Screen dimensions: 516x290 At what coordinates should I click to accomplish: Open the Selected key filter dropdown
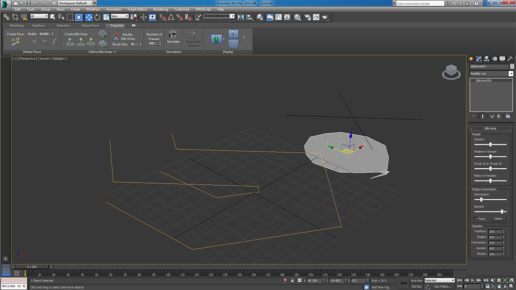coord(439,281)
